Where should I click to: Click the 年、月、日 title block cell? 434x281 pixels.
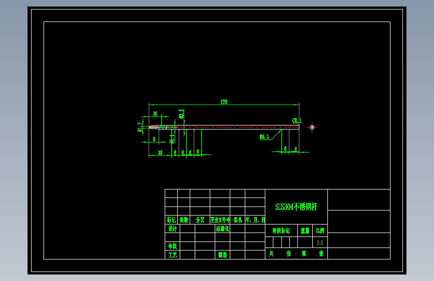[x=255, y=220]
